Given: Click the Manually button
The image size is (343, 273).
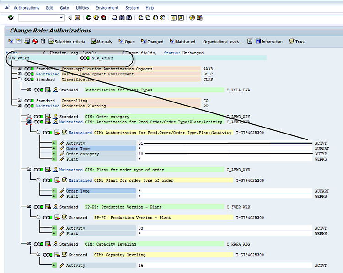Looking at the screenshot, I should (x=102, y=41).
